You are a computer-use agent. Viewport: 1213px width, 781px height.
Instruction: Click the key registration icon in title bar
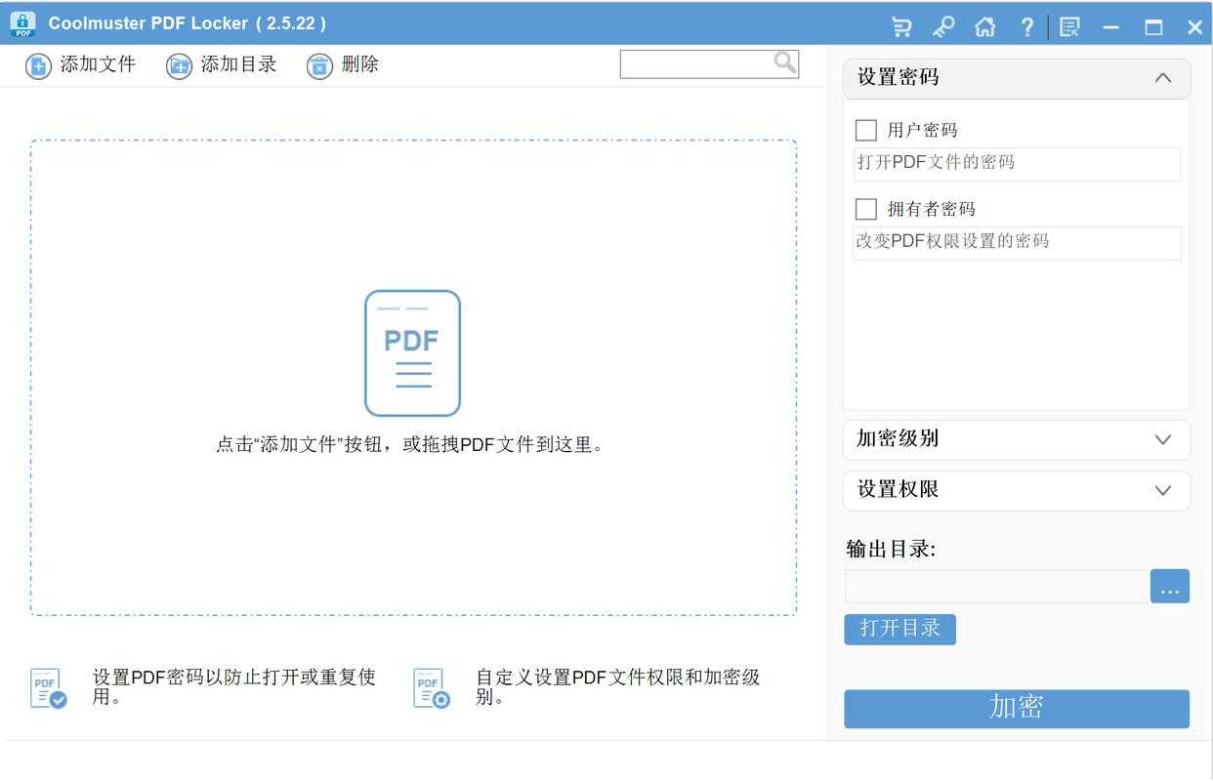click(942, 26)
